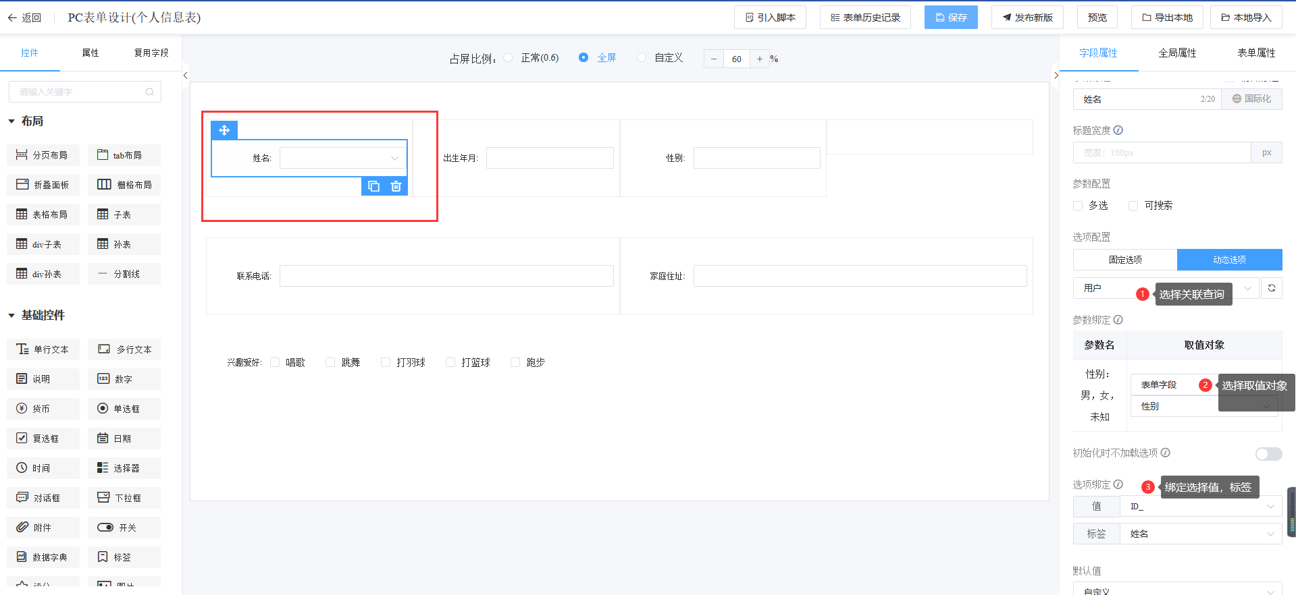Open 表单历史记录
The height and width of the screenshot is (595, 1296).
865,18
